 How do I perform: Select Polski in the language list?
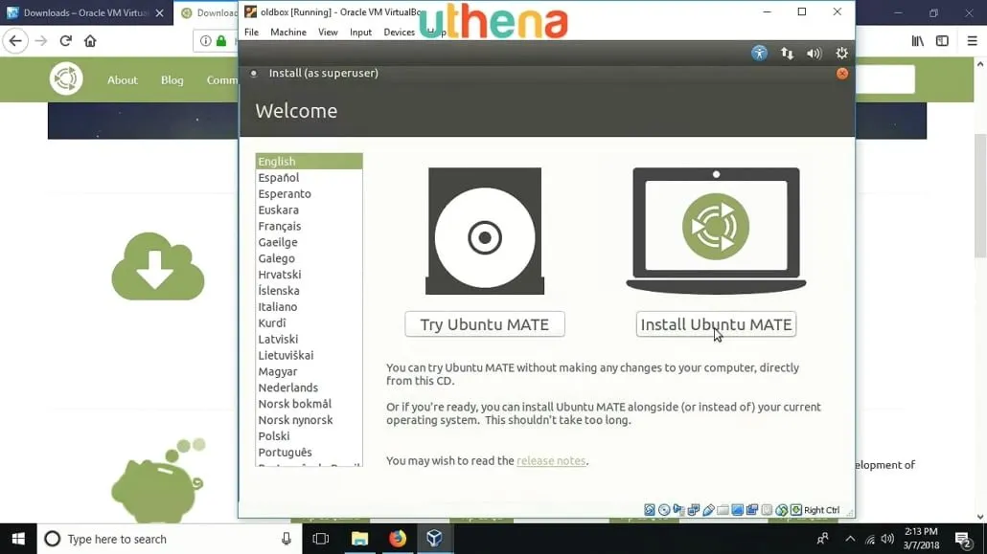click(310, 436)
